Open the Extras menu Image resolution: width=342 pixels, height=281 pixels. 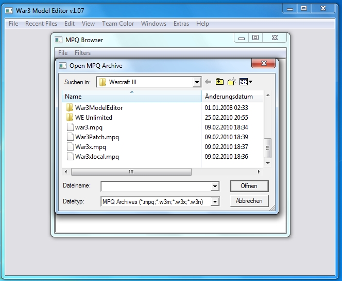pos(181,24)
